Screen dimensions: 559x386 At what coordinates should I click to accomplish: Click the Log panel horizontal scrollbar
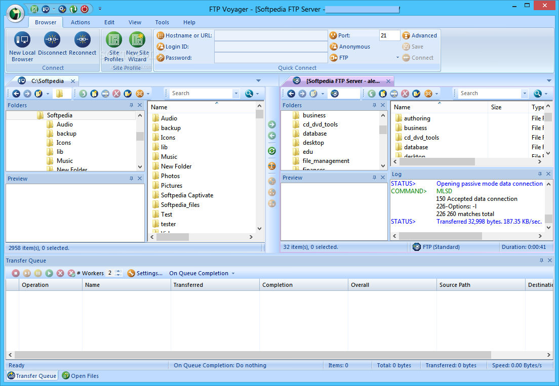[x=441, y=236]
